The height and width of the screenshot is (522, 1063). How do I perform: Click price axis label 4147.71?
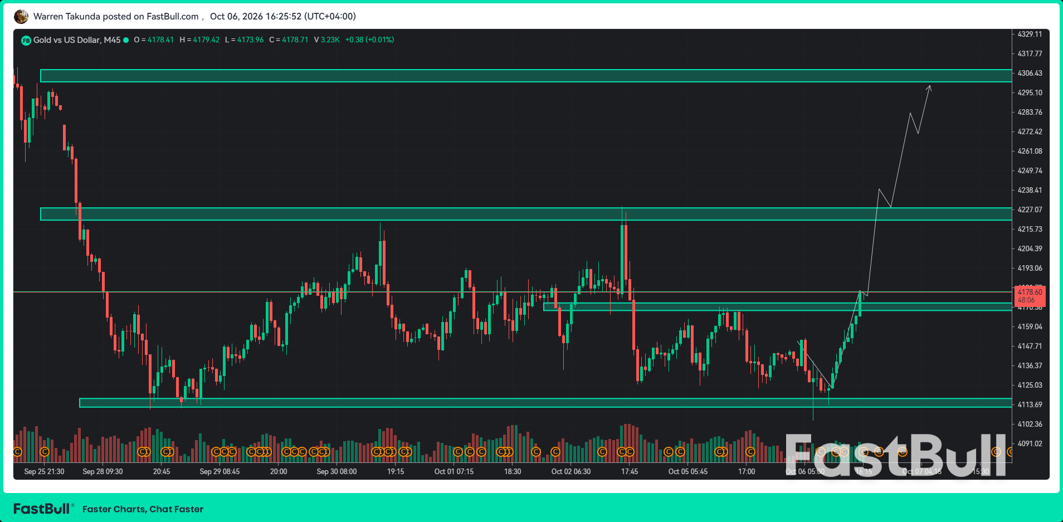coord(1030,347)
